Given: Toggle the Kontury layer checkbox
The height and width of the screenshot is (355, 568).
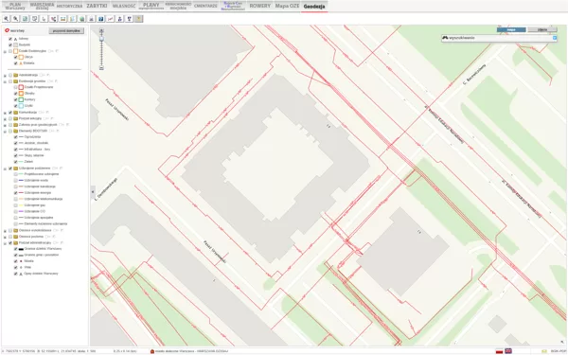Looking at the screenshot, I should tap(15, 99).
